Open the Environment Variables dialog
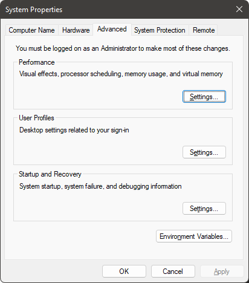Screen dimensions: 249x283 194,236
